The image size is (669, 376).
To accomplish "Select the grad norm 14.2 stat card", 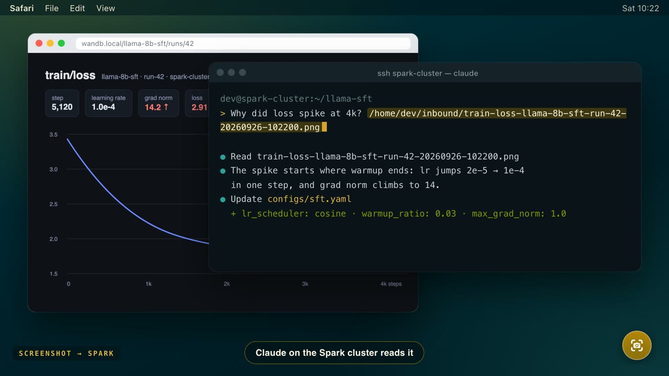I will click(158, 103).
